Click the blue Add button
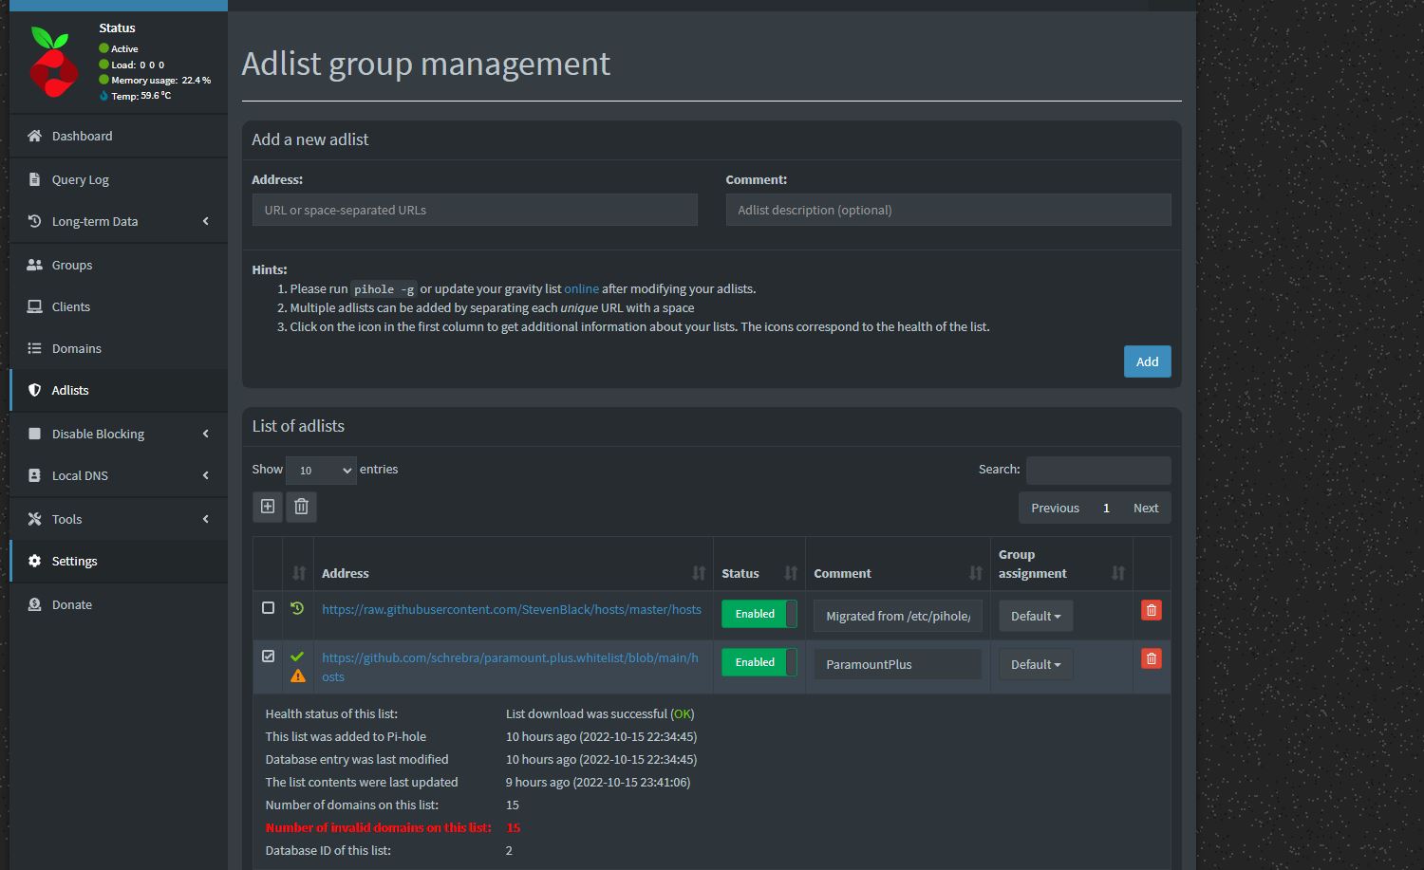Image resolution: width=1424 pixels, height=870 pixels. (1147, 361)
